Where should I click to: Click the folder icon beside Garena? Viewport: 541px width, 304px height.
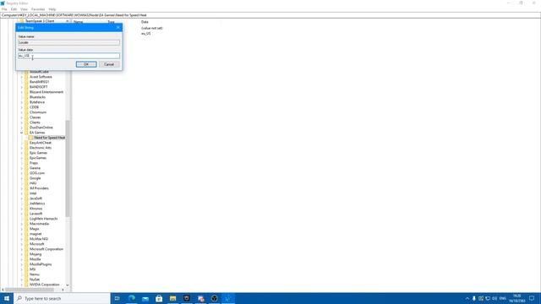[26, 168]
